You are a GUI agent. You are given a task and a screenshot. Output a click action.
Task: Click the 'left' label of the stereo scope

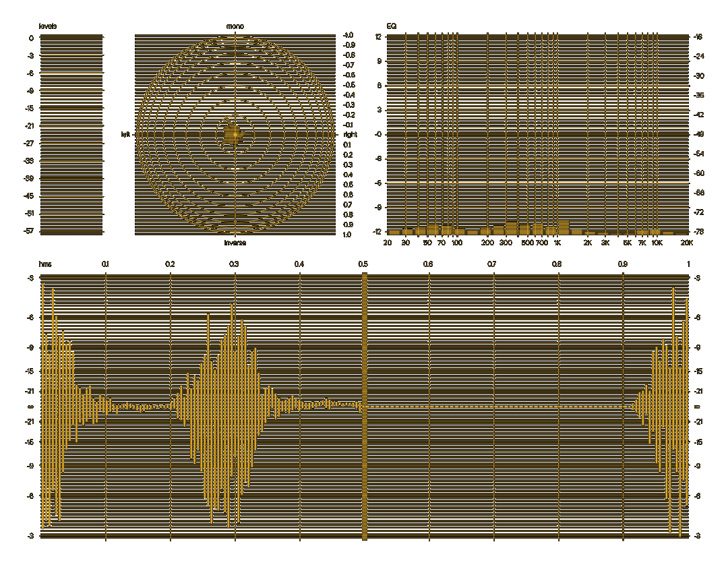tap(125, 135)
